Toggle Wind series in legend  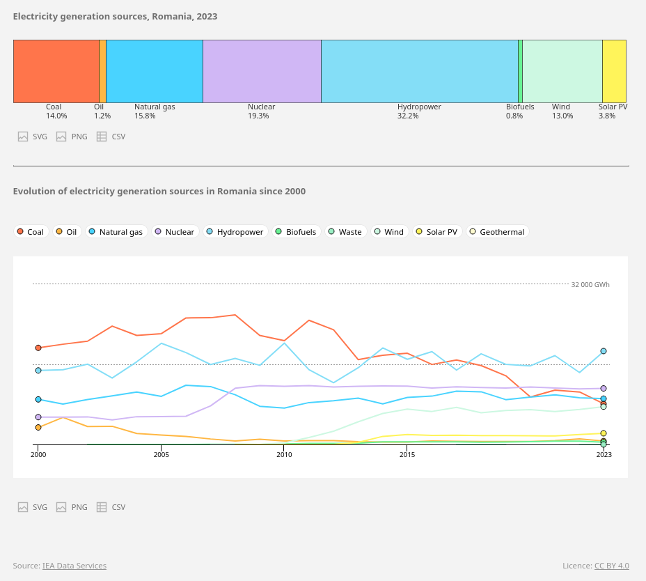point(389,232)
